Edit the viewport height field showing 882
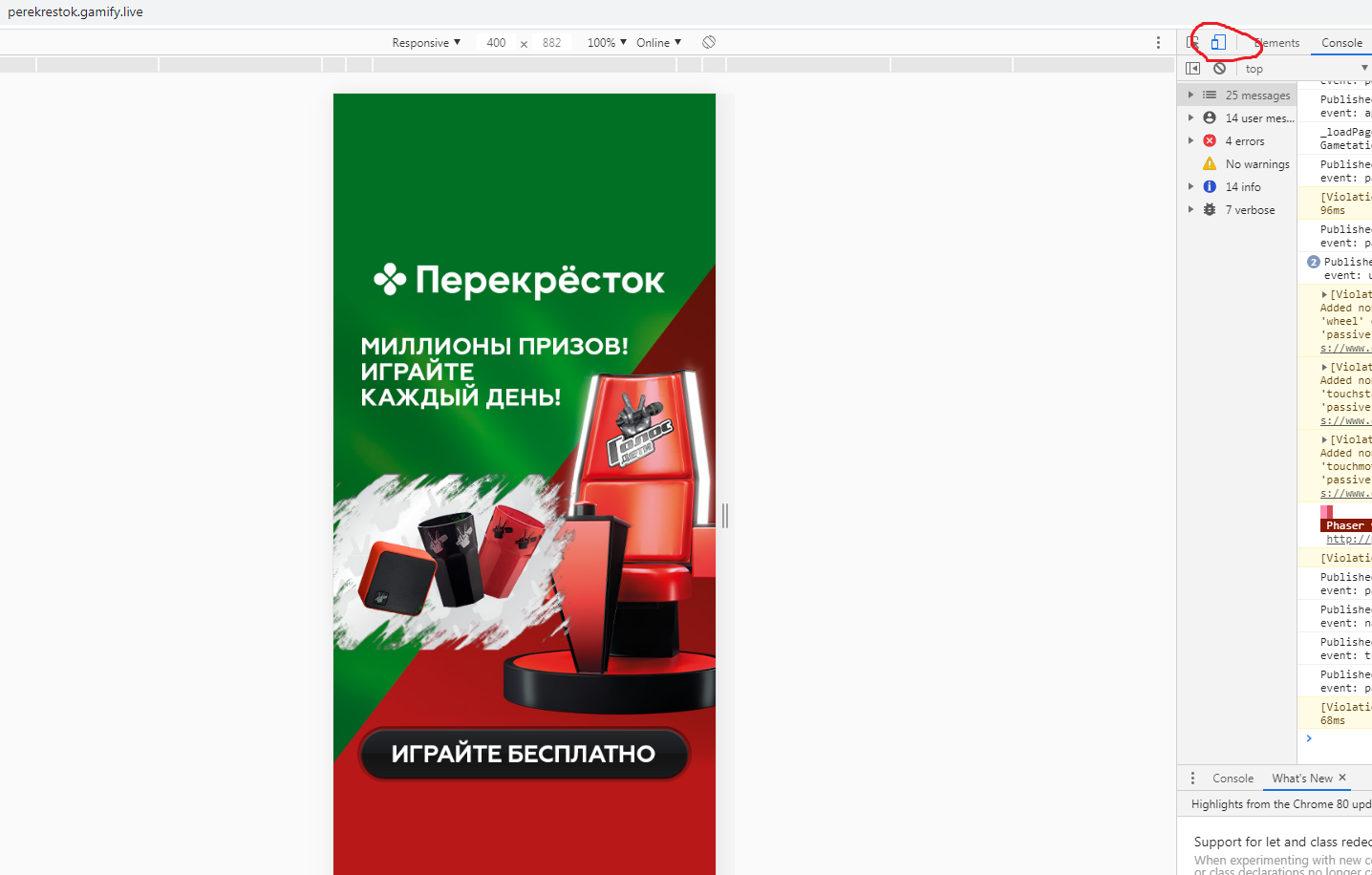The image size is (1372, 875). click(x=551, y=42)
